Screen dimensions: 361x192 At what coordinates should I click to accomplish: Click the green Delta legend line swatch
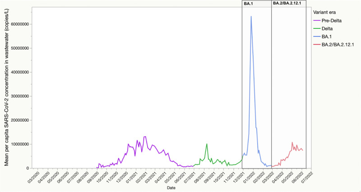tap(318, 28)
